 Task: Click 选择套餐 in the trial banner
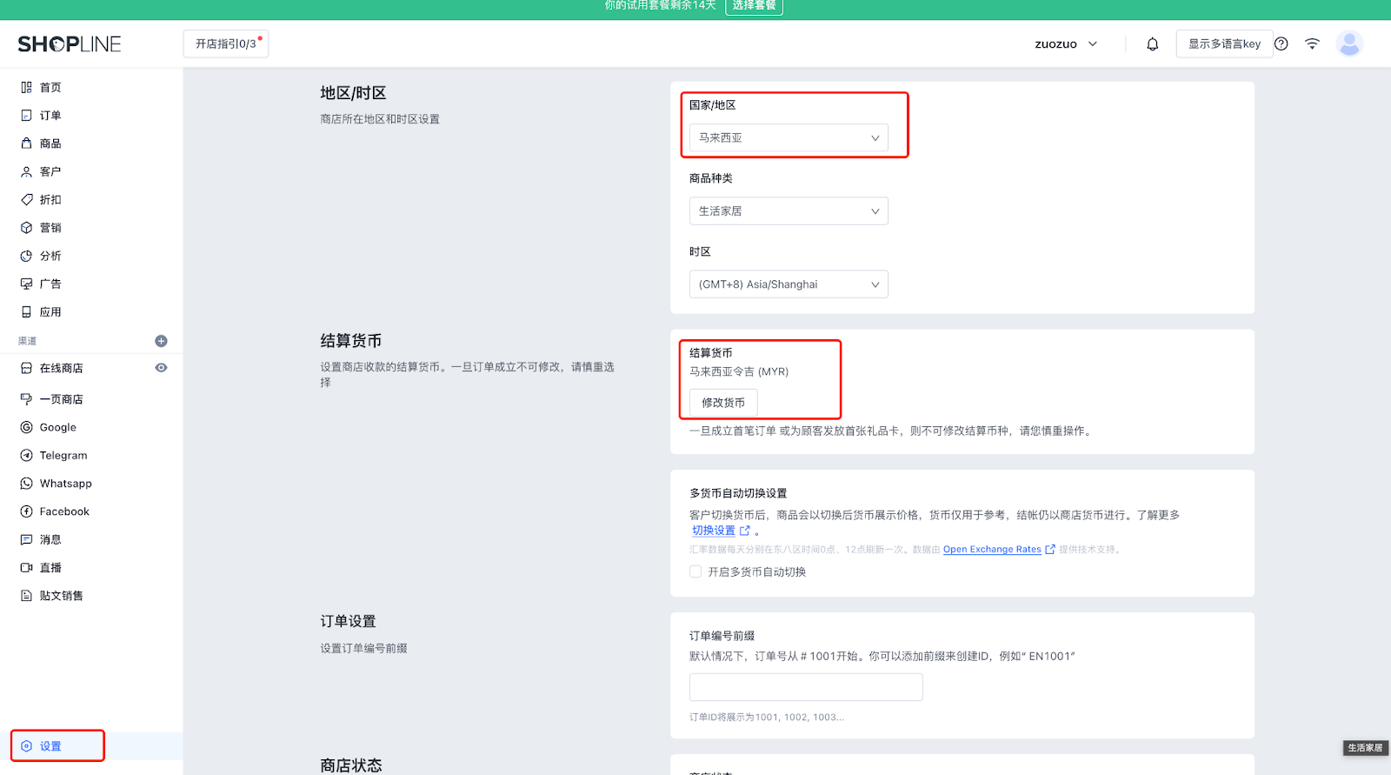coord(754,6)
